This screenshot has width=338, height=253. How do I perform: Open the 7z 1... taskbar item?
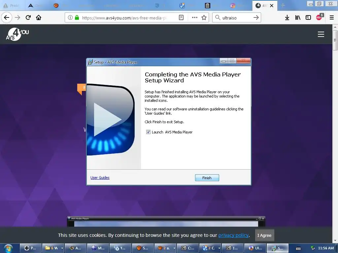[232, 248]
